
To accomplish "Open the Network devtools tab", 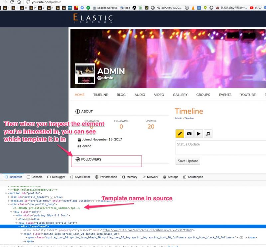I will [x=150, y=177].
